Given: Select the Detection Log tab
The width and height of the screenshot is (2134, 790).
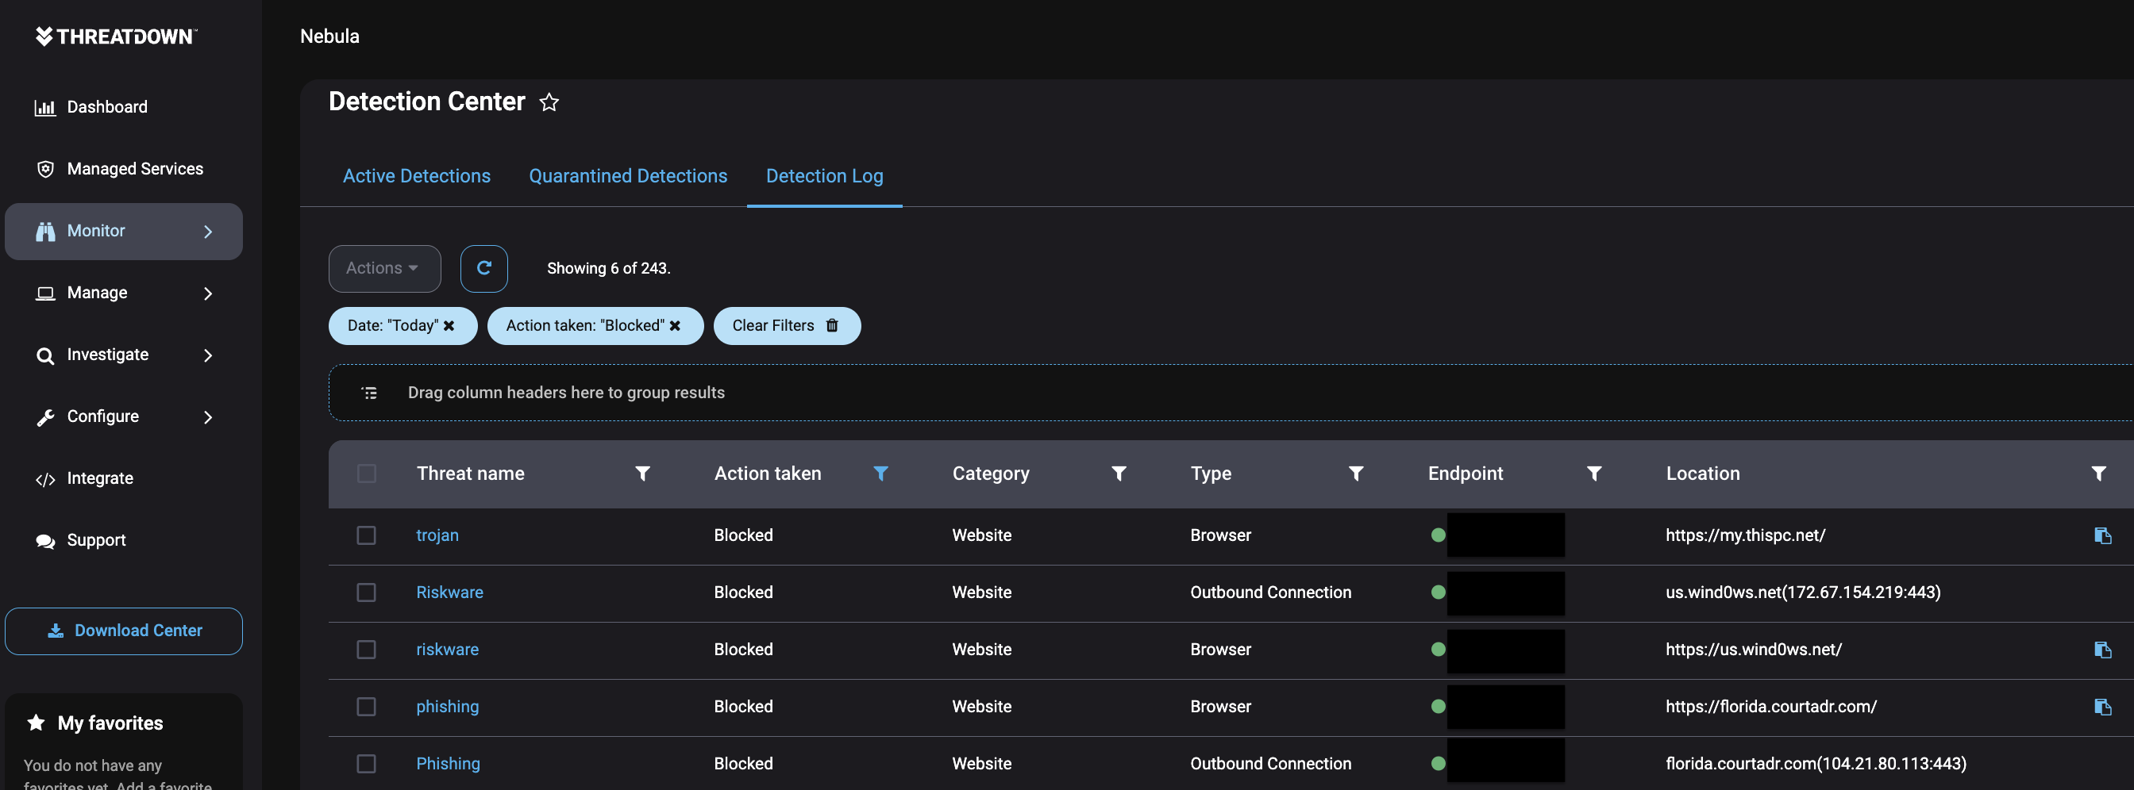Looking at the screenshot, I should (x=824, y=176).
